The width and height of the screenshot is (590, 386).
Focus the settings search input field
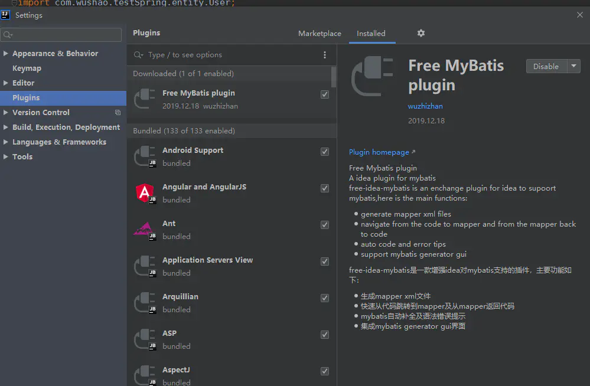61,35
